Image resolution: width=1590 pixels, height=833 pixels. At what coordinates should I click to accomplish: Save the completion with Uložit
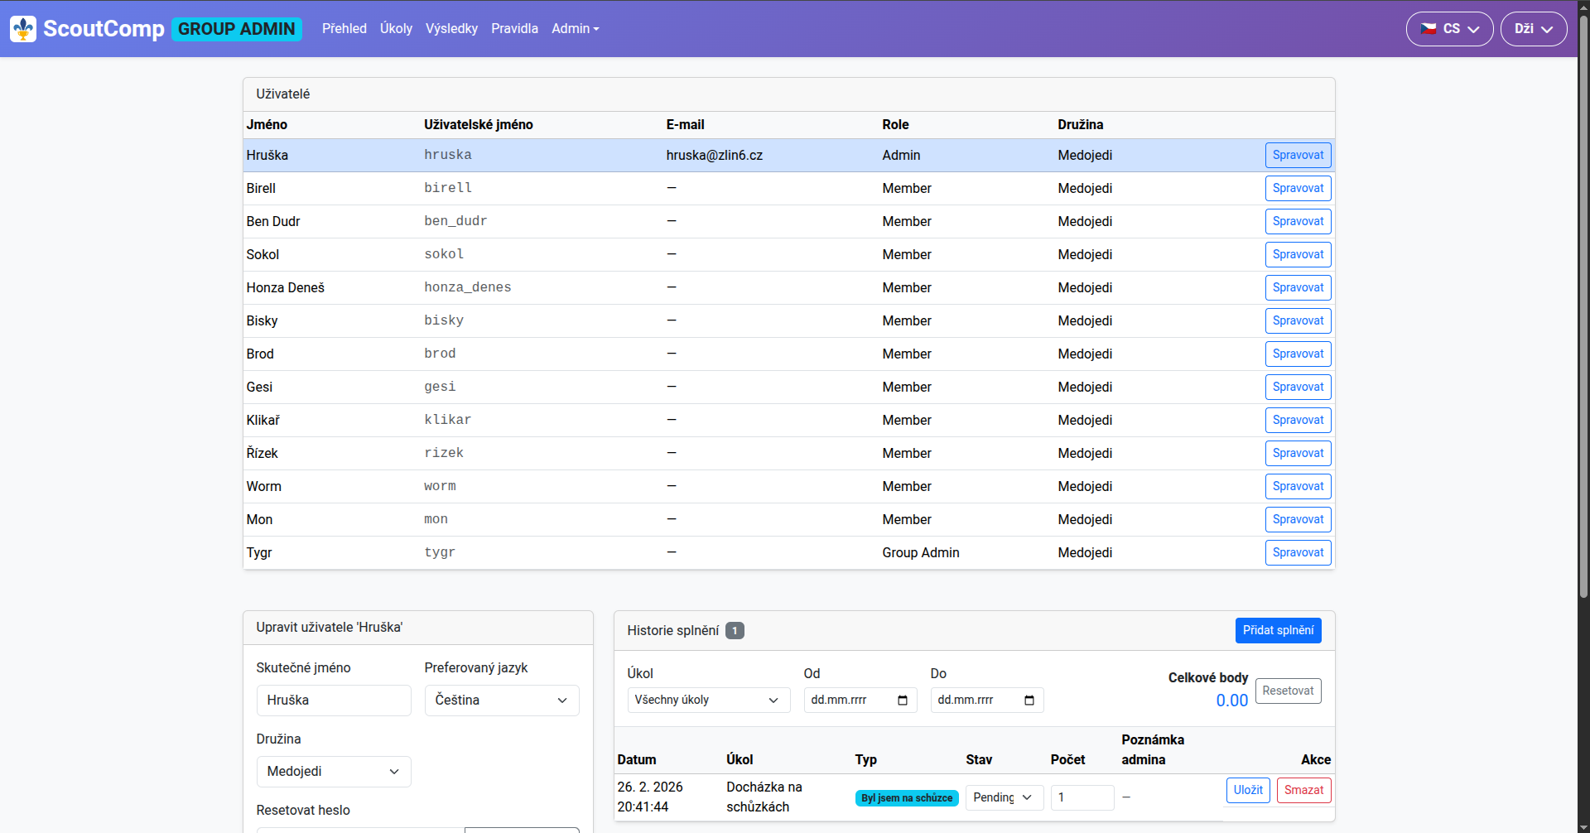pos(1247,791)
